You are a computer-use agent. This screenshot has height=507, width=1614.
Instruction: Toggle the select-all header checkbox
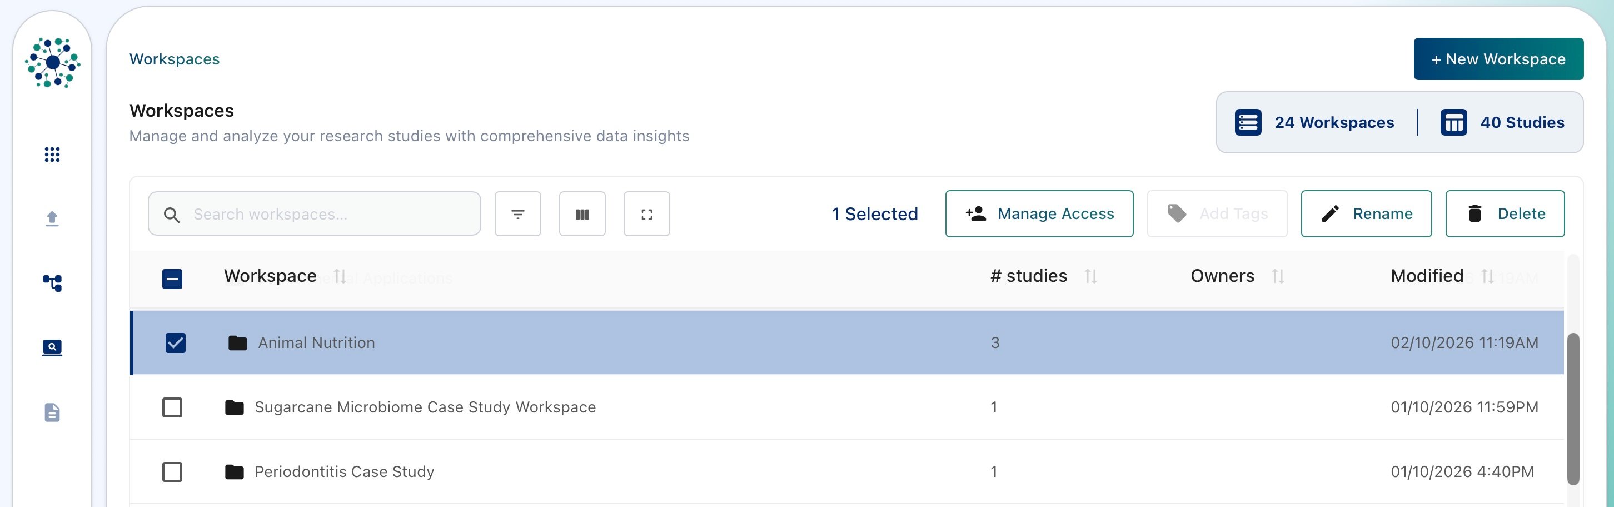pyautogui.click(x=172, y=279)
